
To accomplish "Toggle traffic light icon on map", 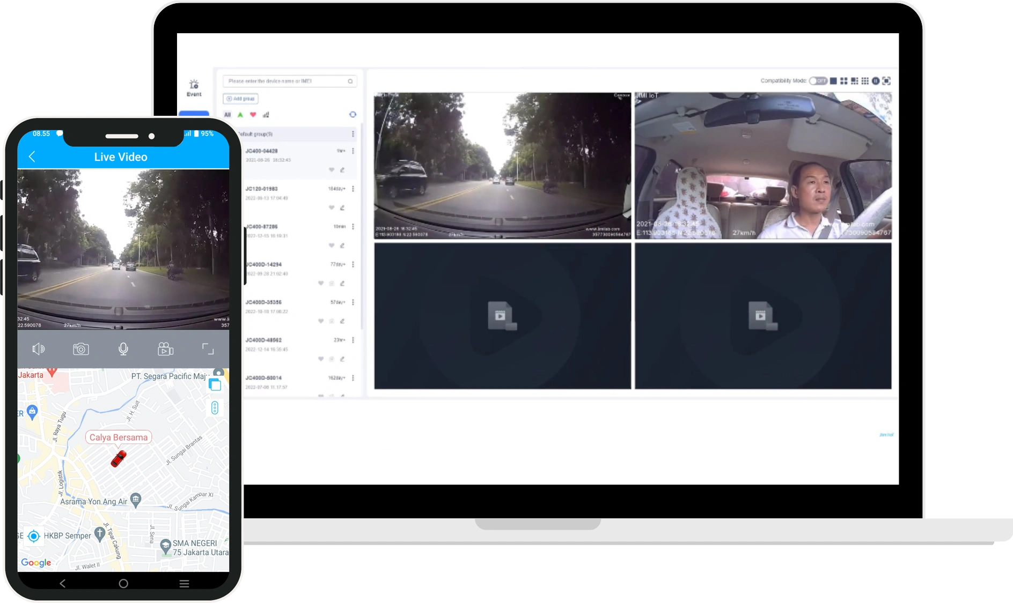I will 215,408.
